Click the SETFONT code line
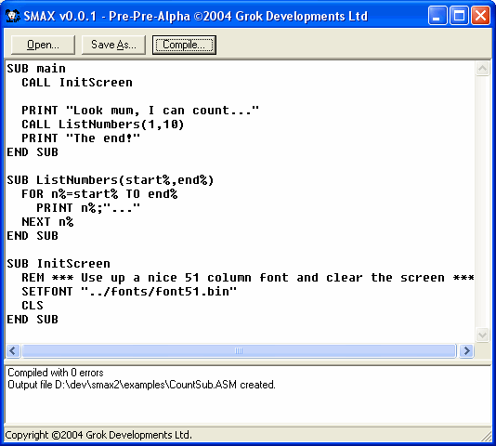 (129, 291)
